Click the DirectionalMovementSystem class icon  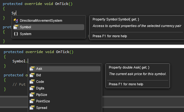click(x=16, y=20)
